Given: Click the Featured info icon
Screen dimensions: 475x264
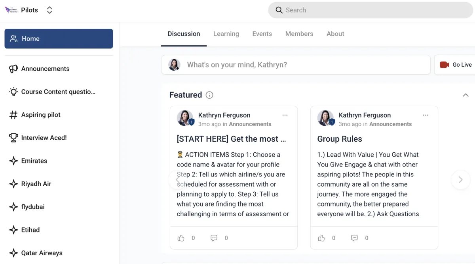Looking at the screenshot, I should click(209, 95).
